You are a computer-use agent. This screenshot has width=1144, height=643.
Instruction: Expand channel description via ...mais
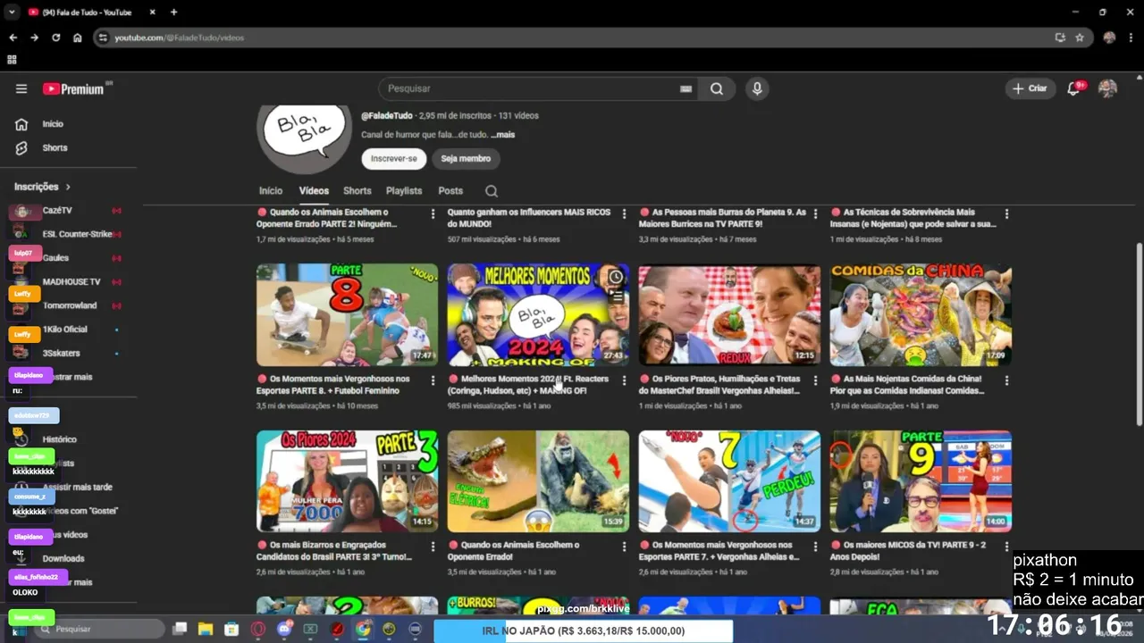(504, 135)
